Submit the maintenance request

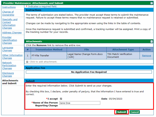click(122, 112)
